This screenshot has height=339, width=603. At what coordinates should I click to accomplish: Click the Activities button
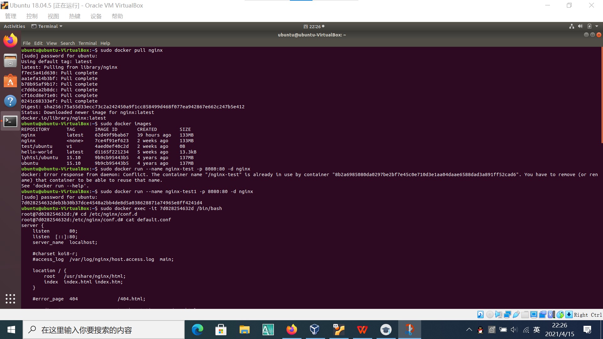click(14, 26)
